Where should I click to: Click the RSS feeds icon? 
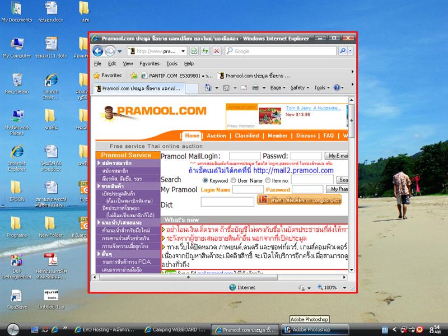(x=226, y=88)
